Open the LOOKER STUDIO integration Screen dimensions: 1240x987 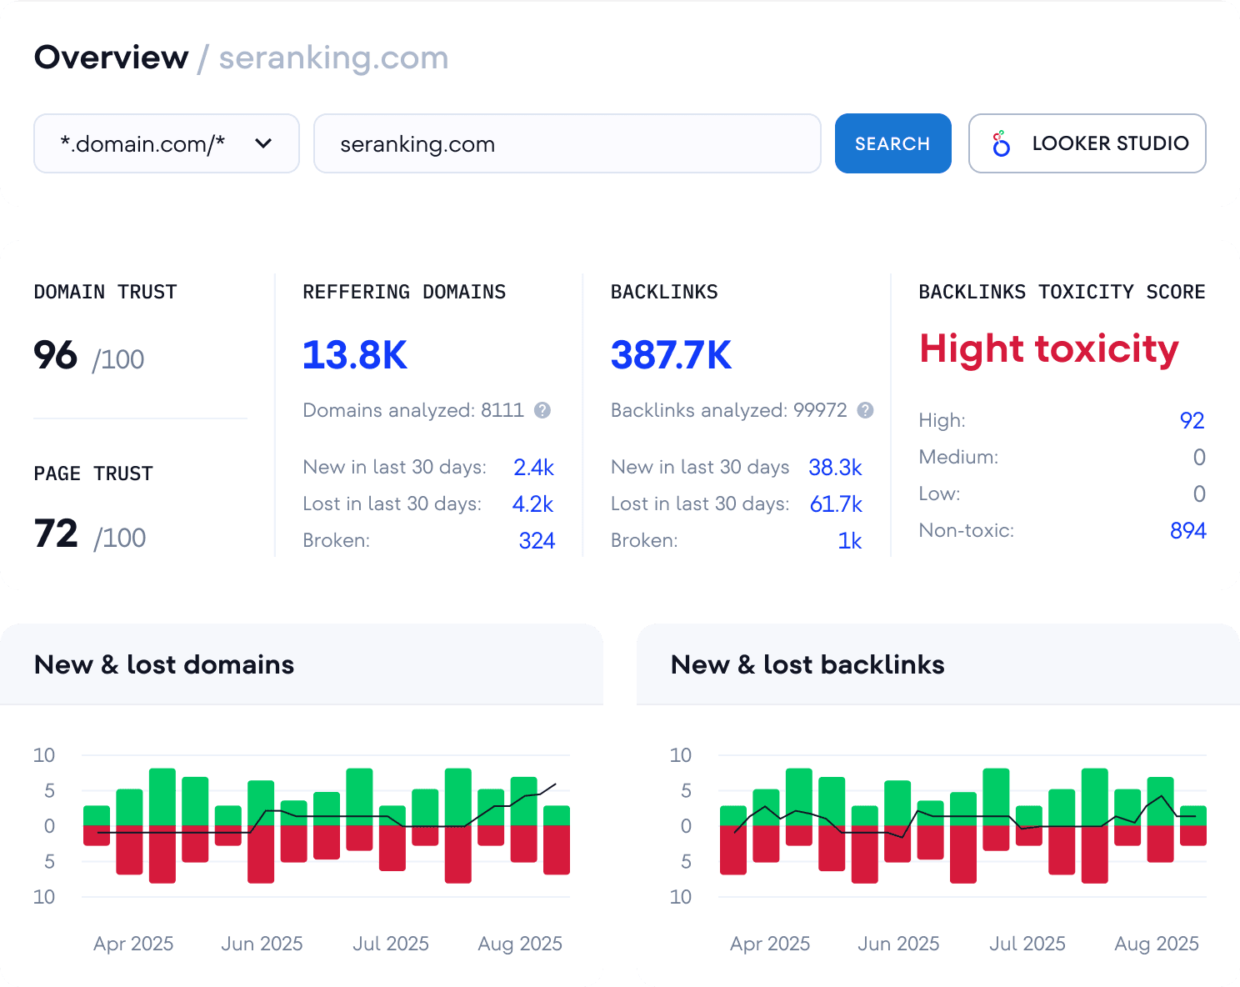[x=1087, y=143]
